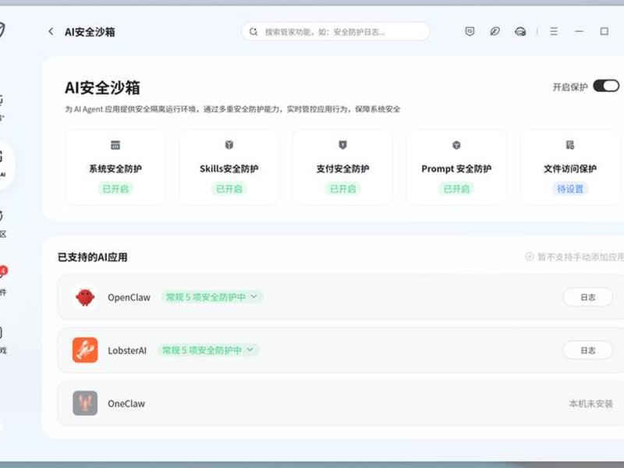Select the Prompt 安全防护 title text
624x468 pixels.
tap(456, 168)
